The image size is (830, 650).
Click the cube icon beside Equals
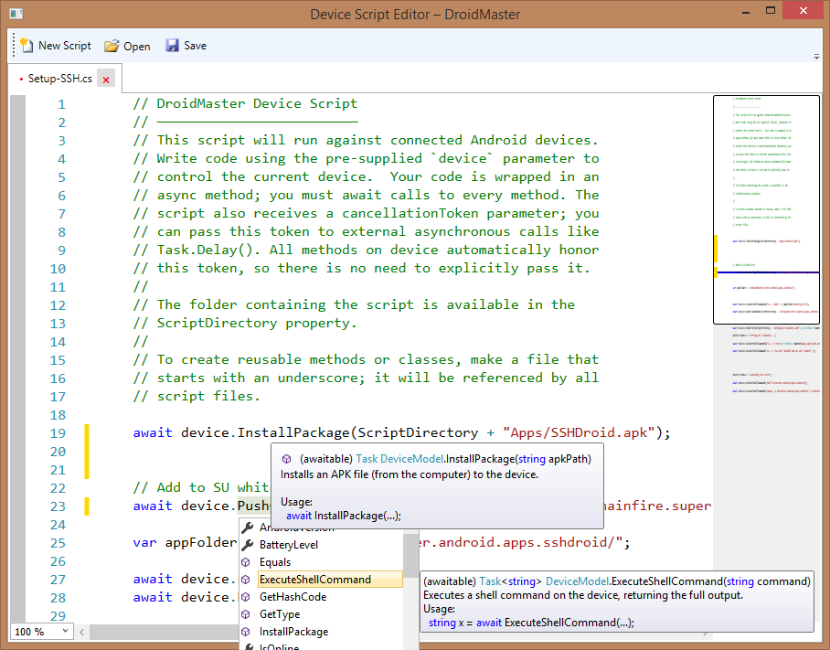pyautogui.click(x=246, y=562)
